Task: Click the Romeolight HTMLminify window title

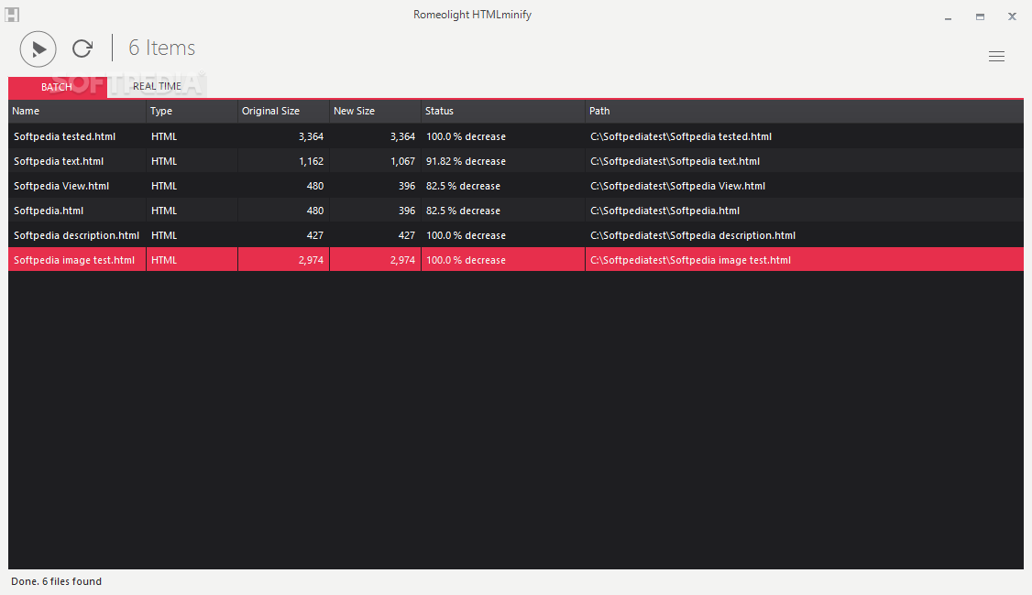Action: click(473, 15)
